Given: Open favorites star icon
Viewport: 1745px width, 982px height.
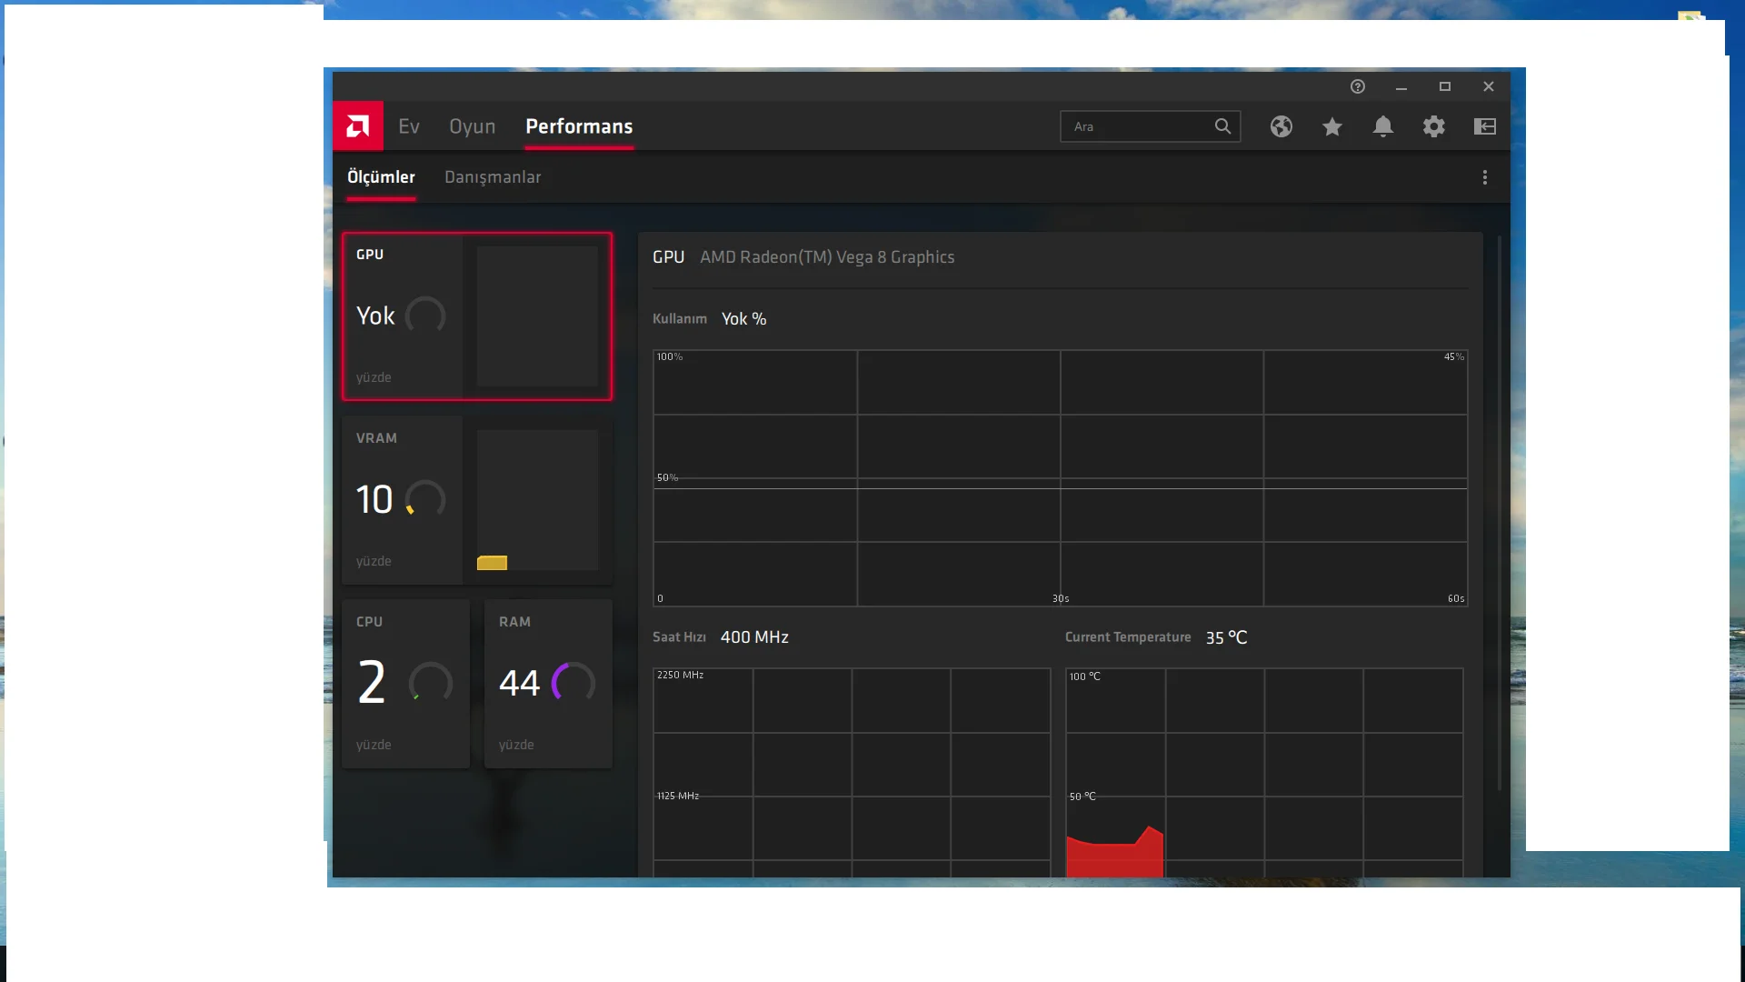Looking at the screenshot, I should click(1331, 126).
